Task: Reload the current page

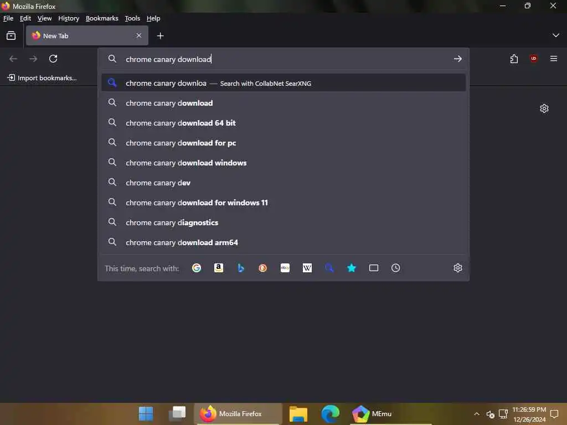Action: [53, 59]
